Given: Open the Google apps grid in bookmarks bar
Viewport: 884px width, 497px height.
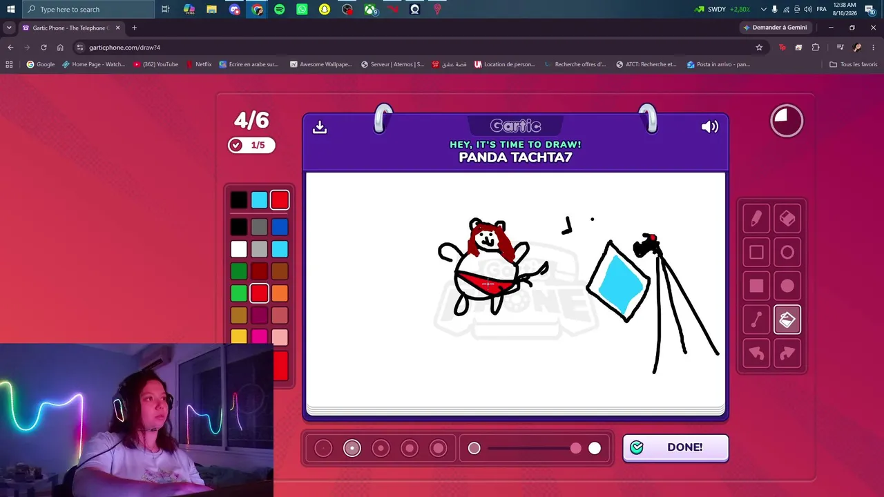Looking at the screenshot, I should pyautogui.click(x=9, y=64).
